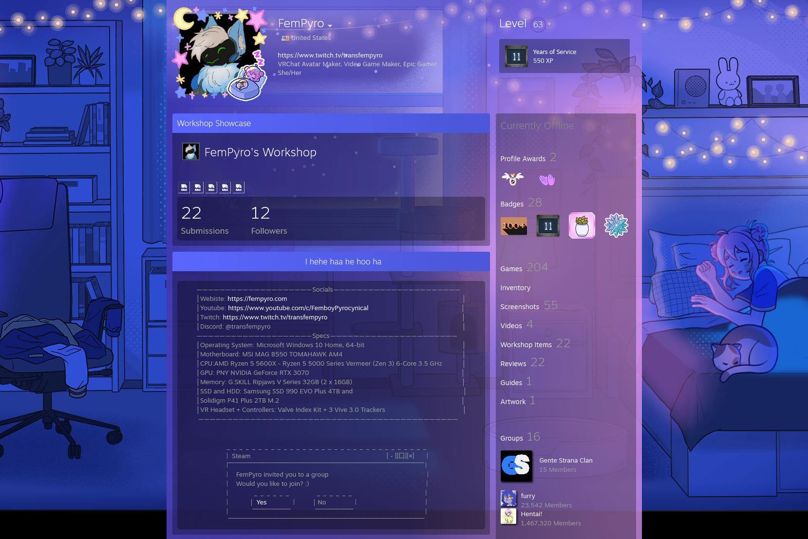Screen dimensions: 808x539
Task: Click the 'I hehe haa he hoo ha' header
Action: pyautogui.click(x=331, y=261)
